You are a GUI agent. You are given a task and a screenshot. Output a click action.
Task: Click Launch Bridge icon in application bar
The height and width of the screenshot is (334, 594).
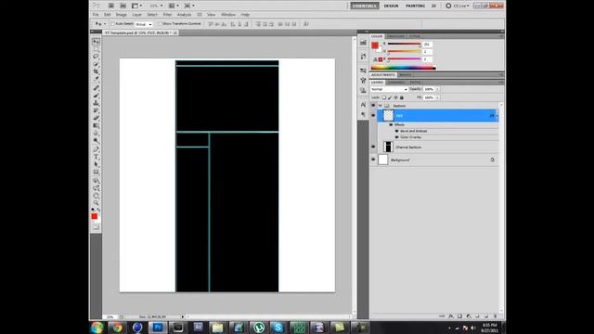111,6
